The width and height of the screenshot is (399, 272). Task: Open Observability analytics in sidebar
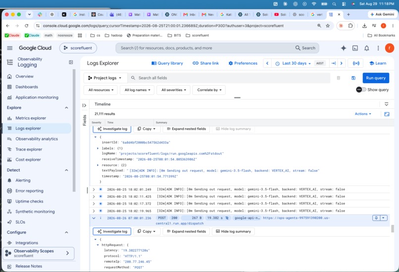coord(38,139)
